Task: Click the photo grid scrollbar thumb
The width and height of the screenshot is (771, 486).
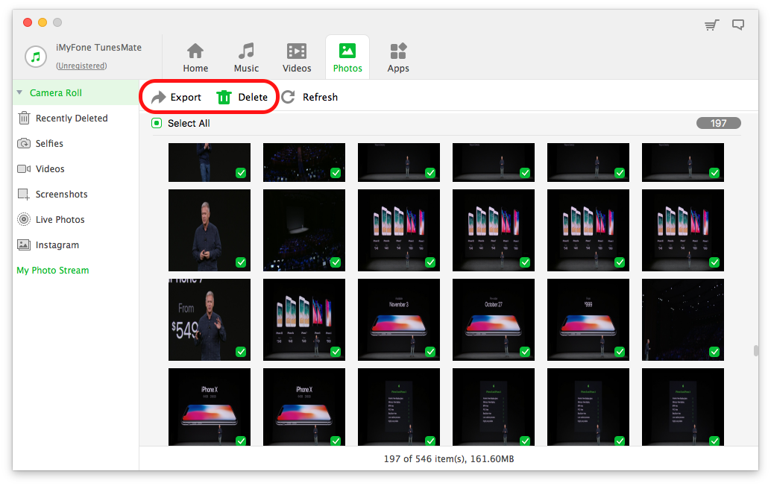Action: click(756, 350)
